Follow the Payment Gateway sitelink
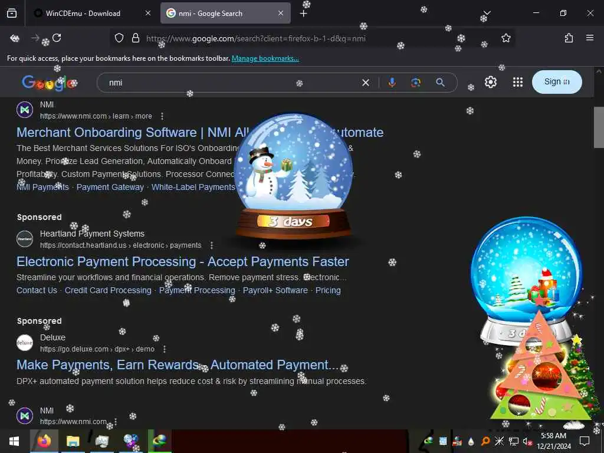 click(110, 187)
